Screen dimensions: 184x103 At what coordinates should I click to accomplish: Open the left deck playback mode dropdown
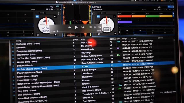click(x=55, y=17)
